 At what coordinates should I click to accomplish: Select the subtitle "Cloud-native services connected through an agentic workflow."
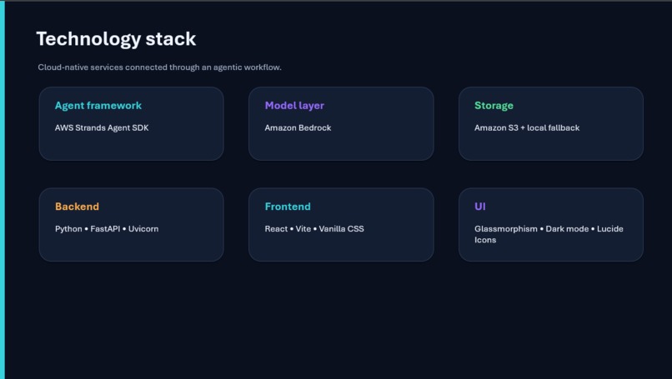(x=159, y=67)
